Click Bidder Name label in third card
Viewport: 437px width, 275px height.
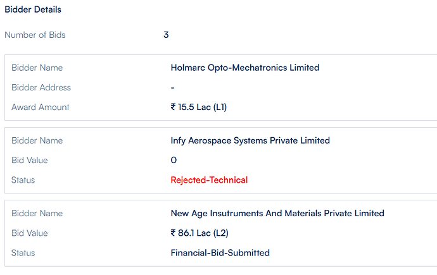(x=37, y=214)
